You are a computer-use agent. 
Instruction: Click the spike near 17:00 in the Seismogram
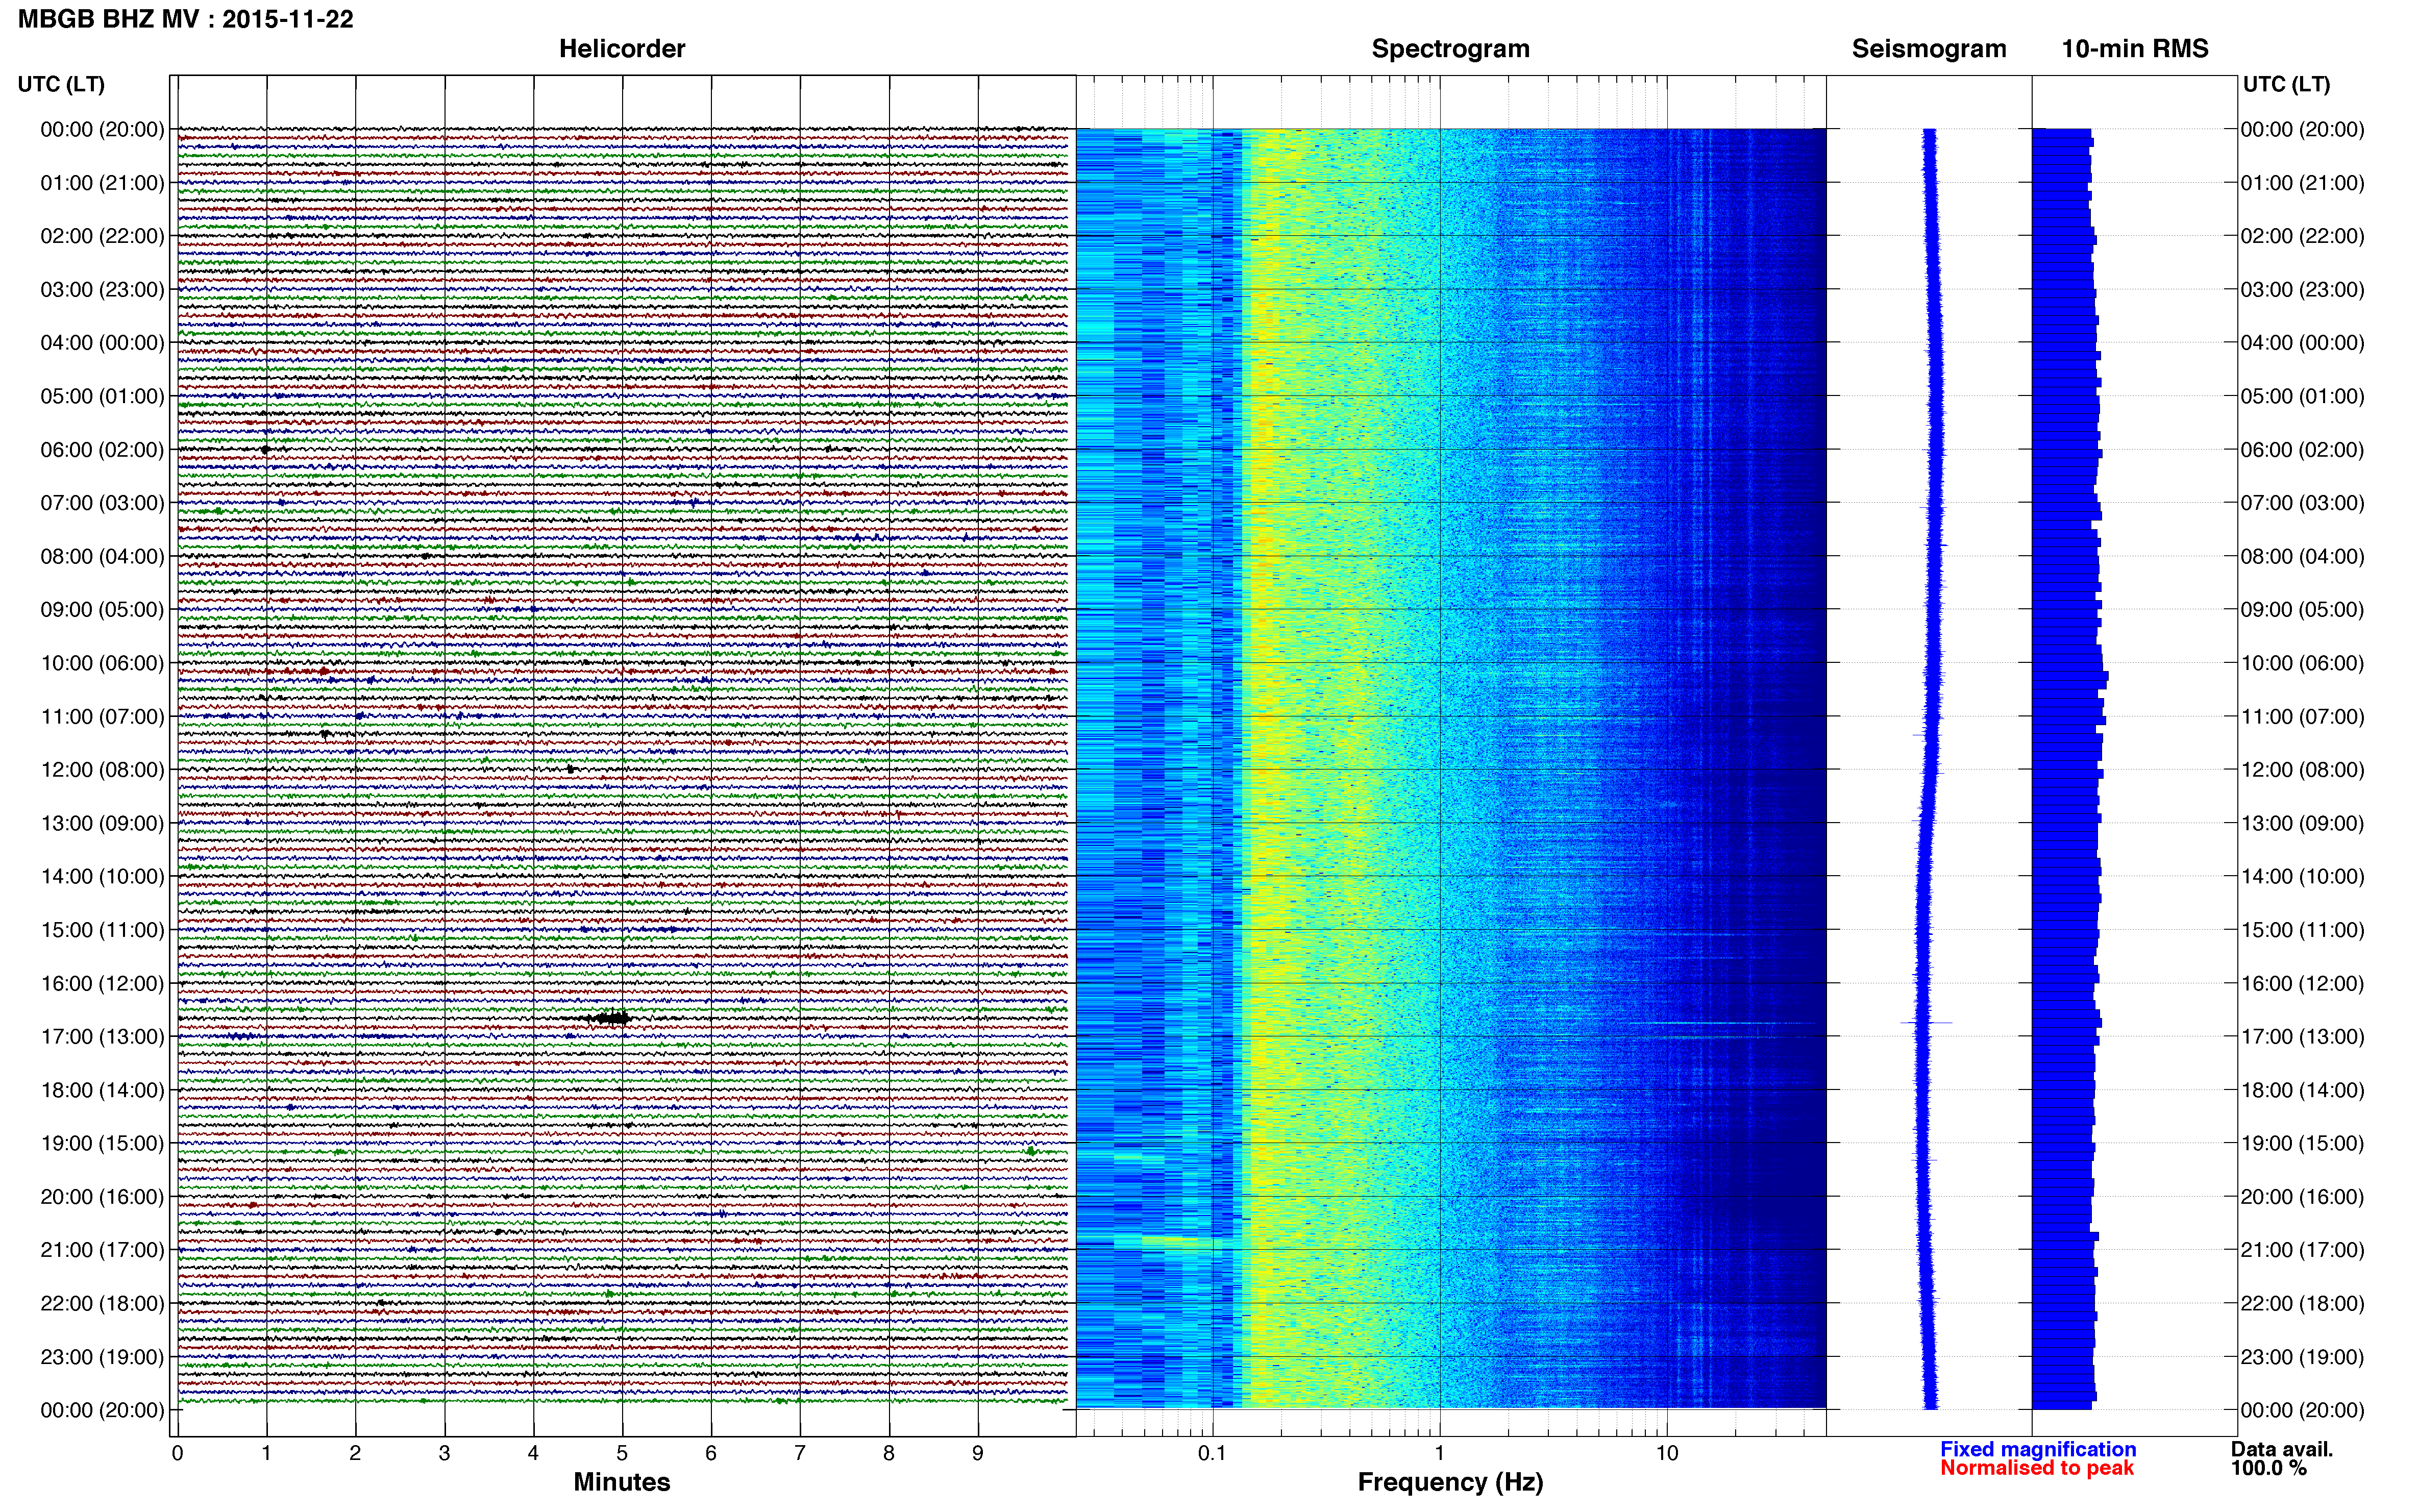pos(1926,1022)
